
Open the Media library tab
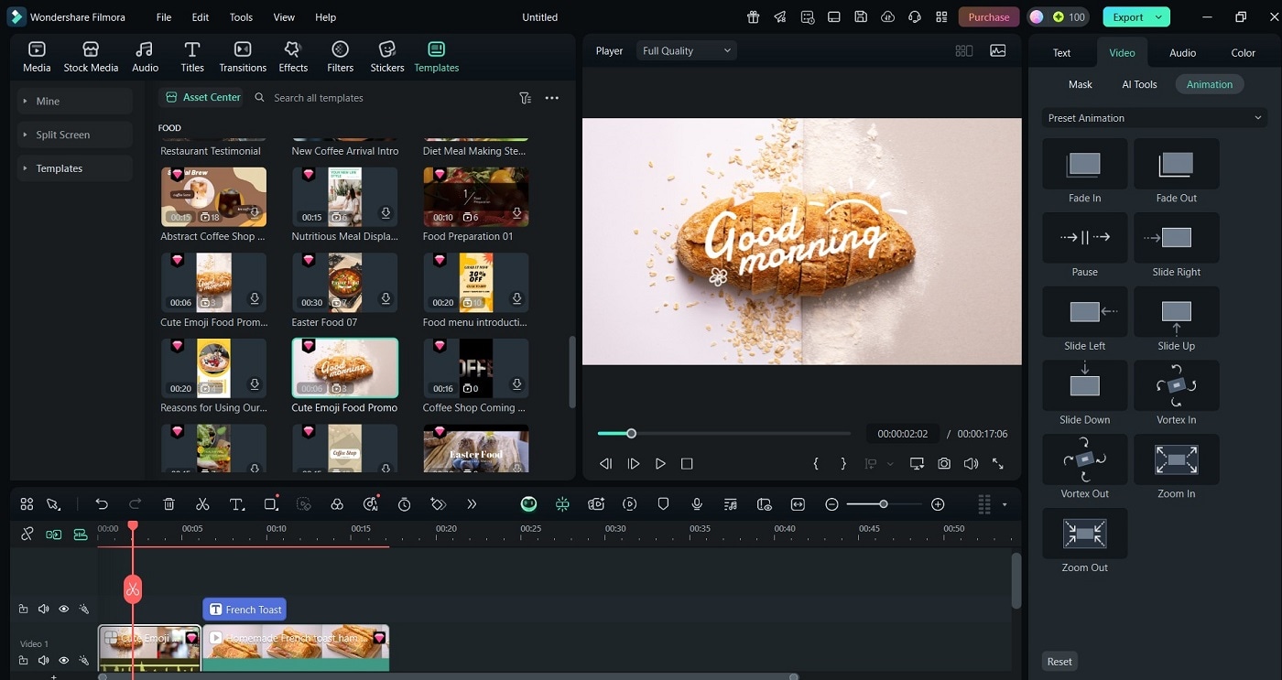point(37,57)
